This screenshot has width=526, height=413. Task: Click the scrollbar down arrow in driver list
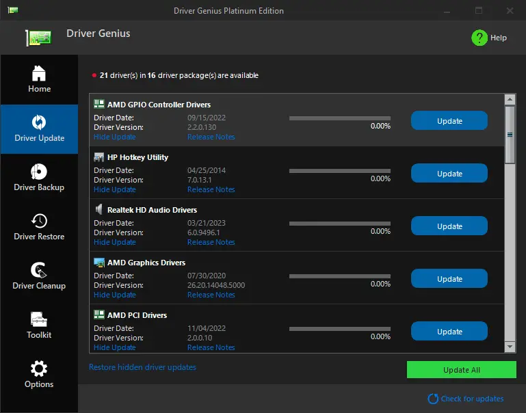pos(510,347)
